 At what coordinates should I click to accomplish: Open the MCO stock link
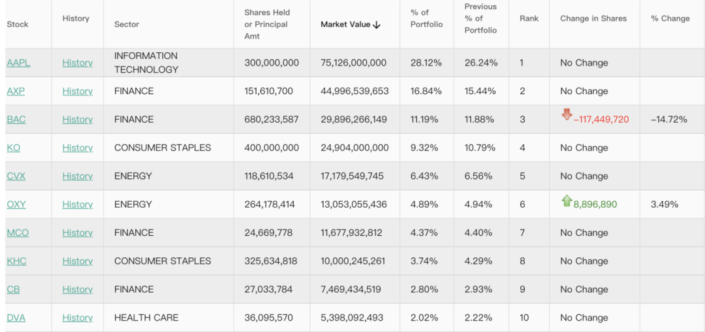18,233
